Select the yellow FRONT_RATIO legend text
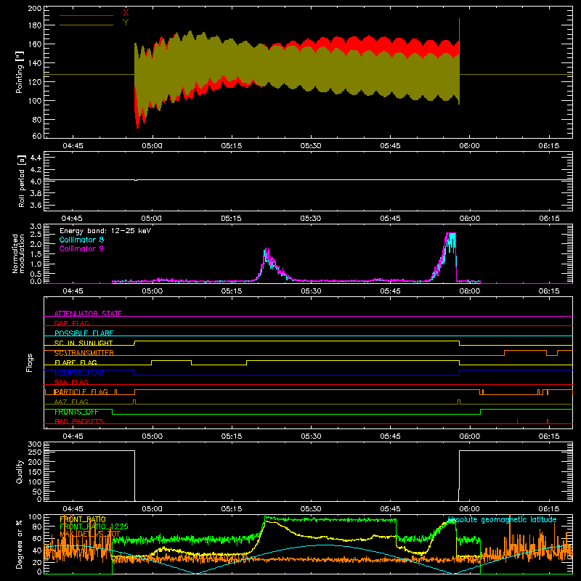This screenshot has height=581, width=581. click(83, 519)
